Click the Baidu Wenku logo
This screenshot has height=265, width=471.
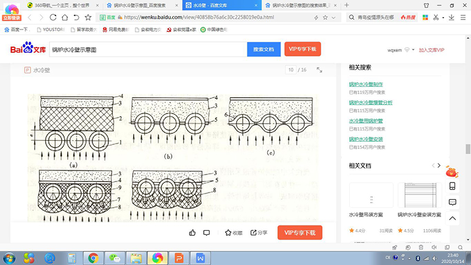tap(28, 49)
